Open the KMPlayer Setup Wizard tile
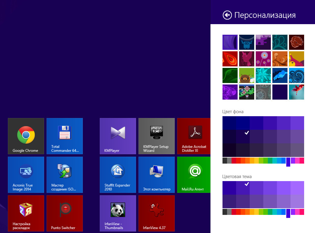 pos(157,136)
